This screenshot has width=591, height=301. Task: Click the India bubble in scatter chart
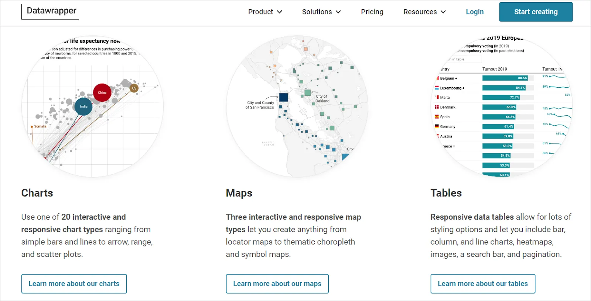point(83,106)
